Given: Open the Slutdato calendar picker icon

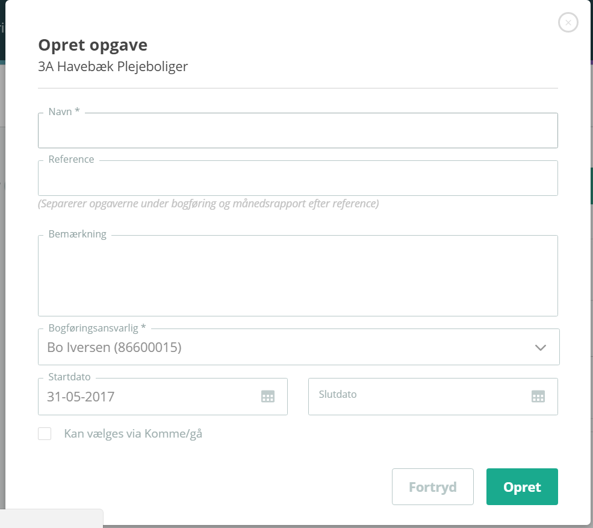Looking at the screenshot, I should tap(538, 397).
